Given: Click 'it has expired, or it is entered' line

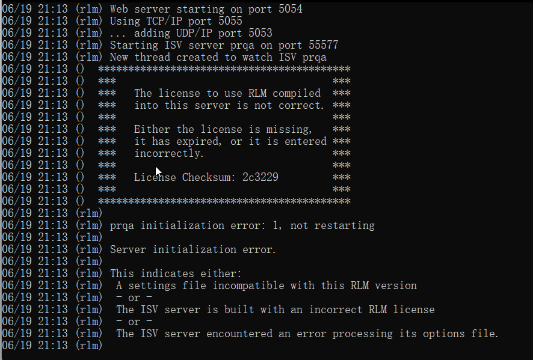Looking at the screenshot, I should (230, 141).
